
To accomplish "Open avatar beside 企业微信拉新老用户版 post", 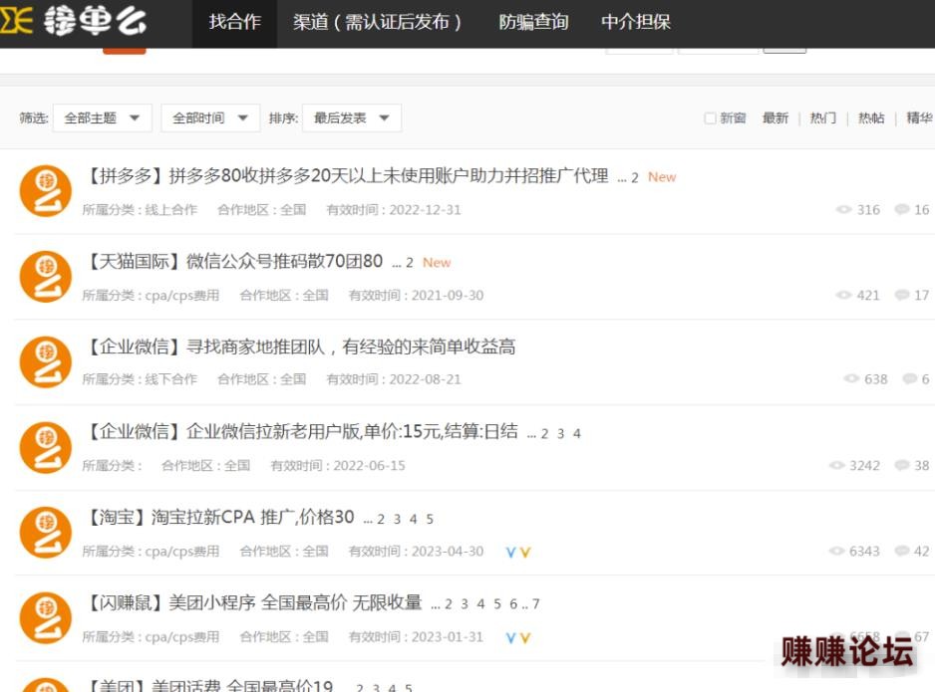I will click(46, 447).
